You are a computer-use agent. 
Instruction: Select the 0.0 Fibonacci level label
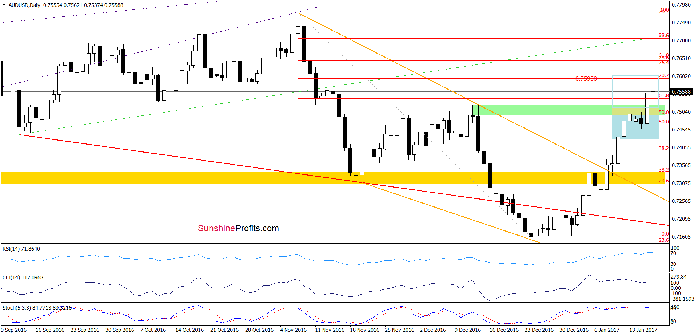click(x=665, y=234)
